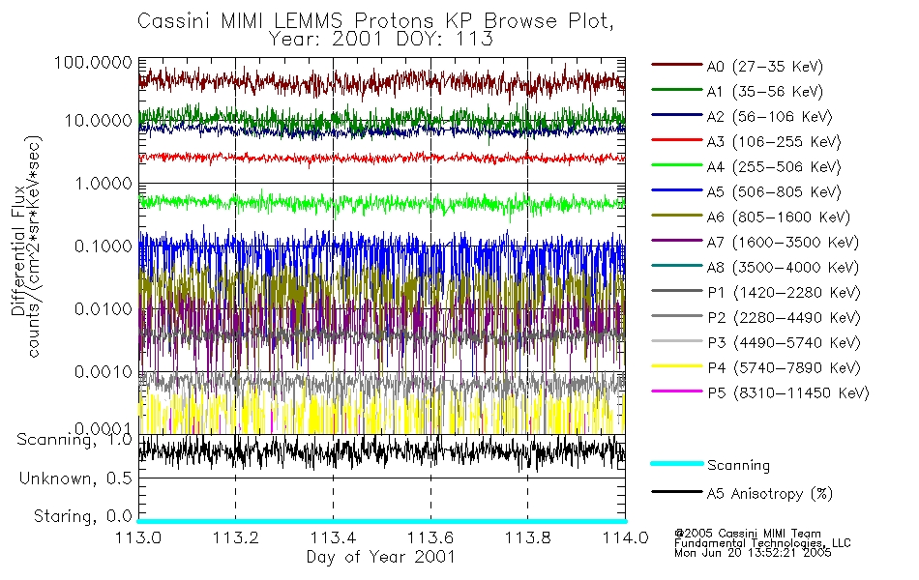919x580 pixels.
Task: Click the A3 (106-255 KeV) legend label
Action: [x=774, y=142]
